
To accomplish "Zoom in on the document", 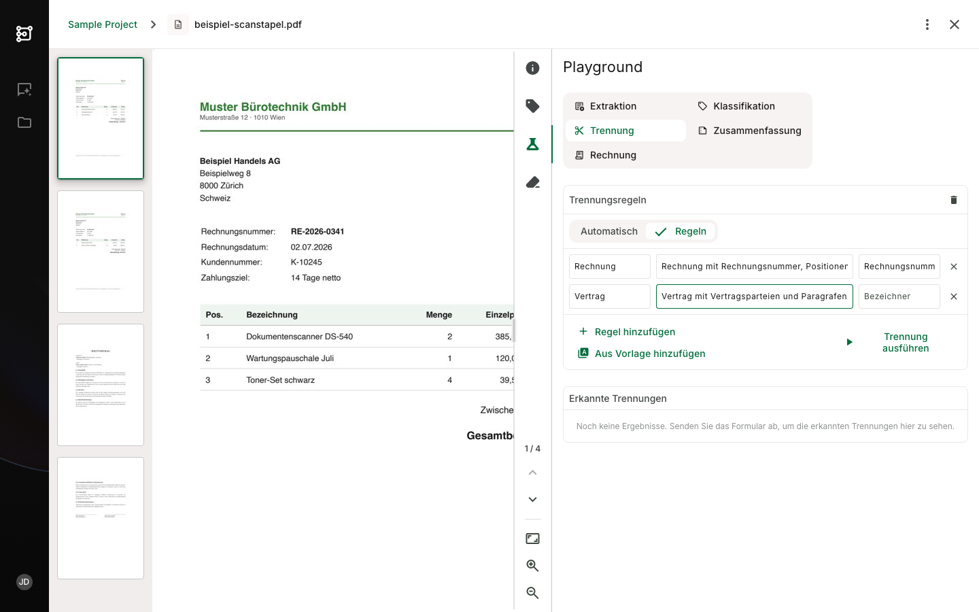I will click(x=533, y=566).
